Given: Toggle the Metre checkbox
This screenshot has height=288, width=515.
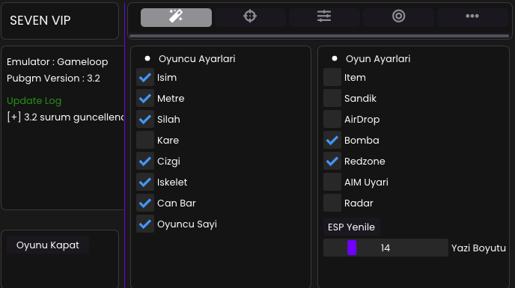Looking at the screenshot, I should click(145, 99).
